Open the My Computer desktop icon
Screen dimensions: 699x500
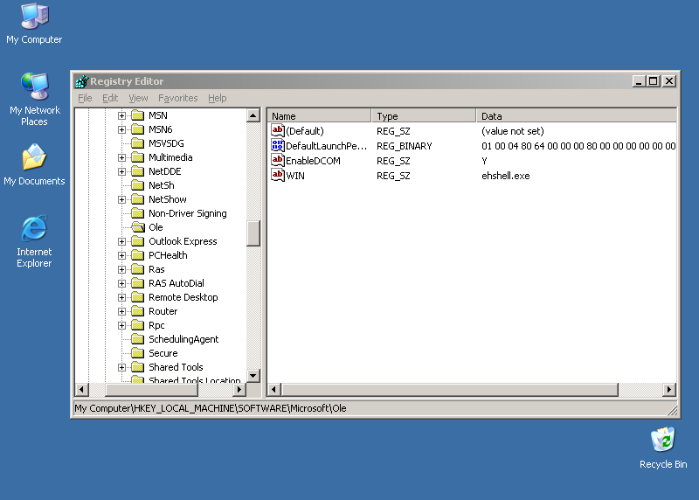[34, 24]
